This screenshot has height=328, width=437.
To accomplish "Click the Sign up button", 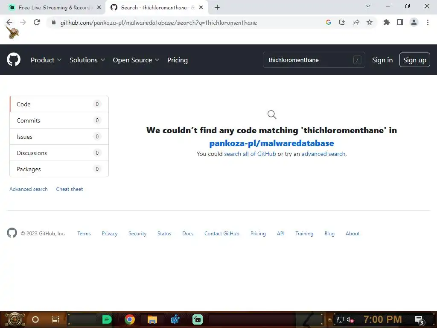I will pyautogui.click(x=415, y=60).
